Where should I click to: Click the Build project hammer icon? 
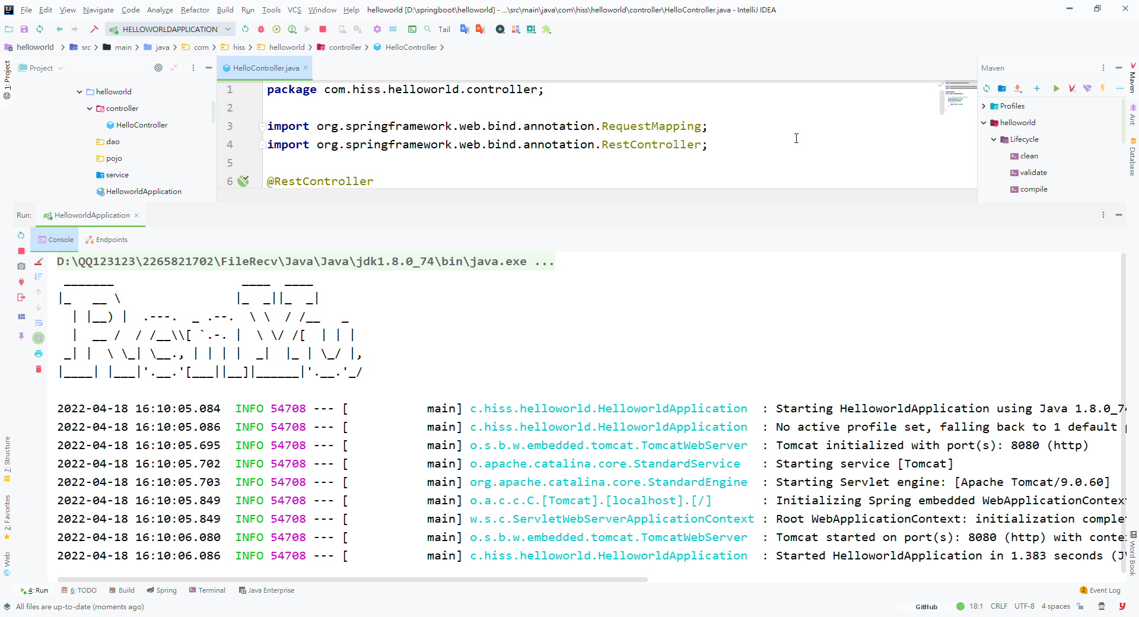tap(94, 29)
